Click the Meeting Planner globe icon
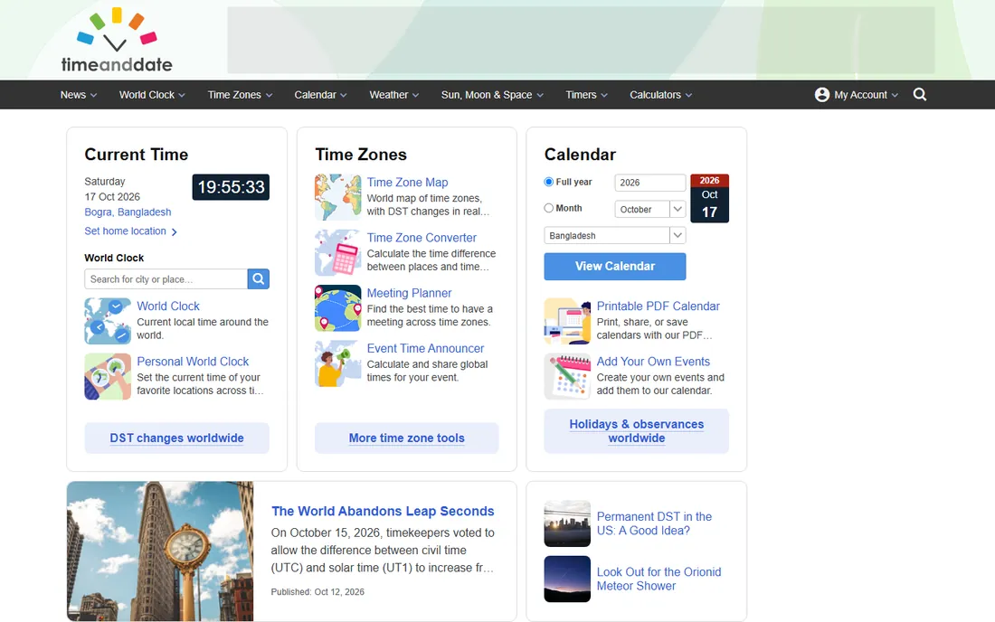 click(x=338, y=308)
